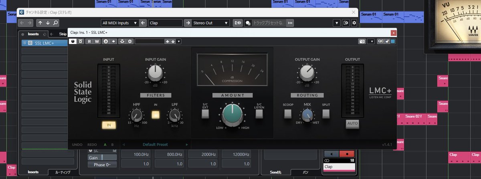Go to previous channel with up arrow
The height and width of the screenshot is (179, 481).
pos(40,23)
